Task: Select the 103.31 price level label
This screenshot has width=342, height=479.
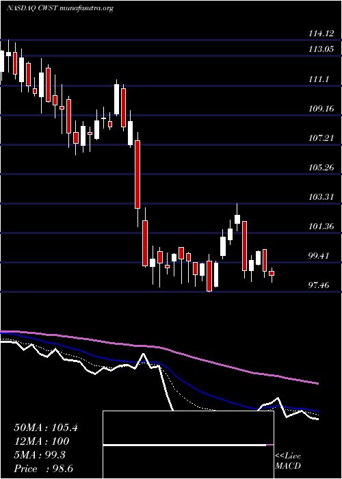Action: point(321,197)
